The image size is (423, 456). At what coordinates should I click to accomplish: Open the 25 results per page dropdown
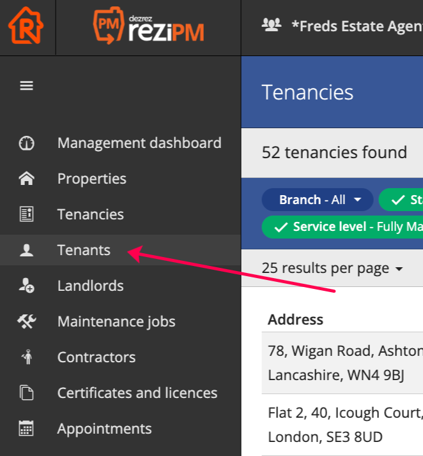pos(332,268)
